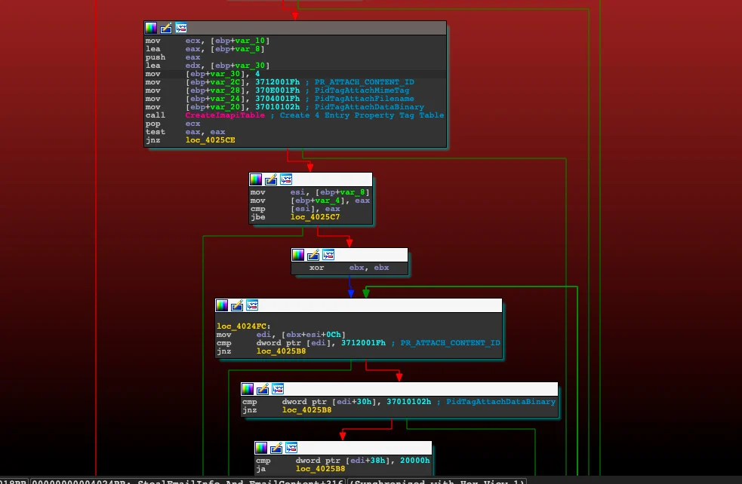The height and width of the screenshot is (484, 742).
Task: Click the graph icon on the loc_4024FC block
Action: tap(252, 305)
